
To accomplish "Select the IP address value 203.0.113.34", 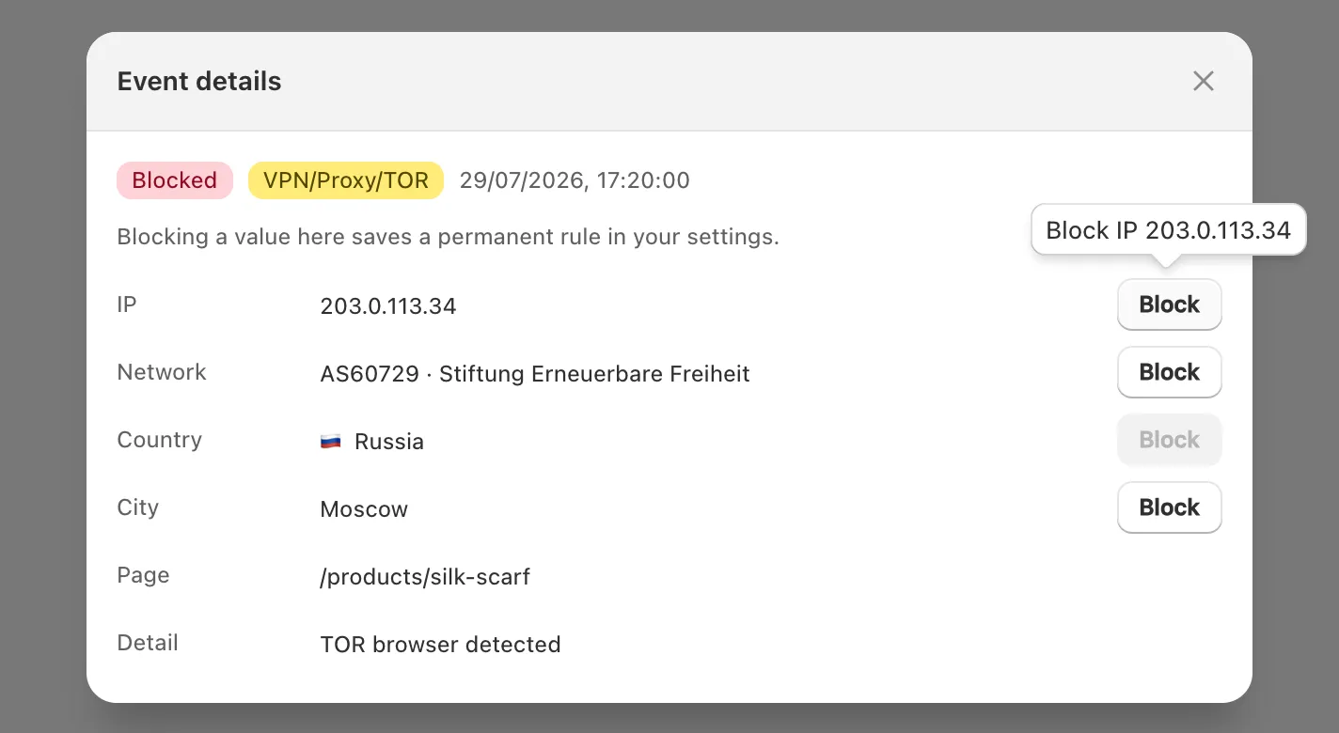I will click(x=388, y=306).
